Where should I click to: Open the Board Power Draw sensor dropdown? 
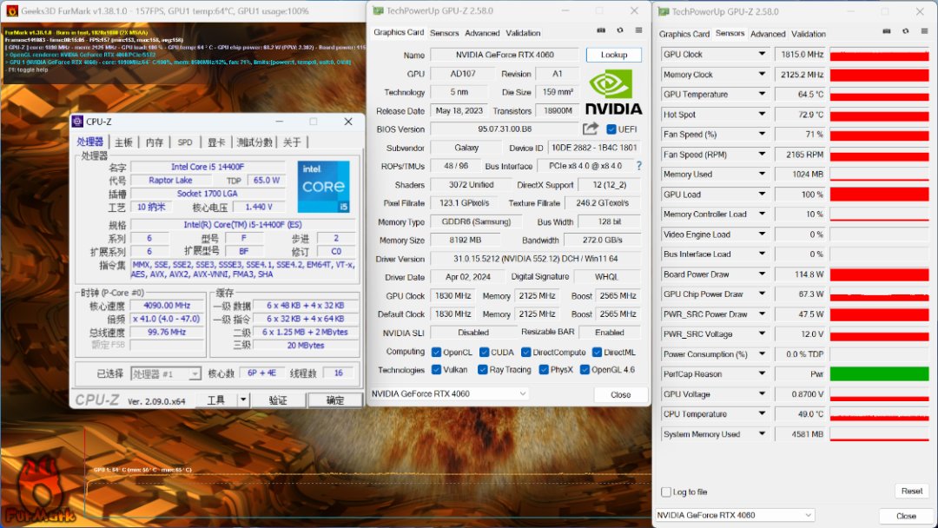click(x=762, y=274)
